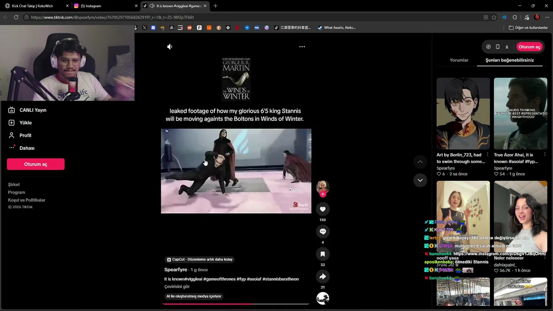
Task: Go to the next video
Action: coord(420,180)
